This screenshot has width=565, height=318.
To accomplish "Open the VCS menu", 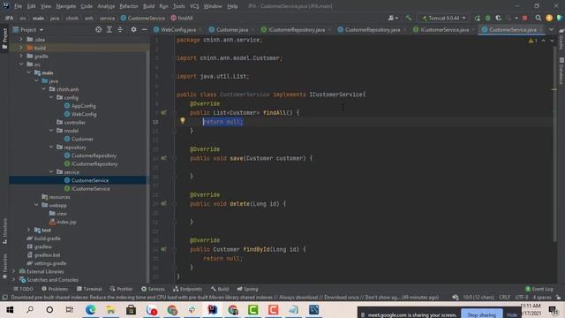I will point(194,6).
